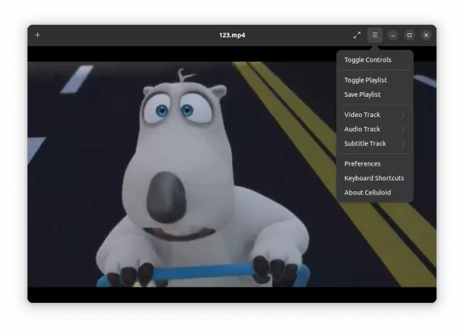
Task: Expand the Video Track submenu
Action: point(375,115)
